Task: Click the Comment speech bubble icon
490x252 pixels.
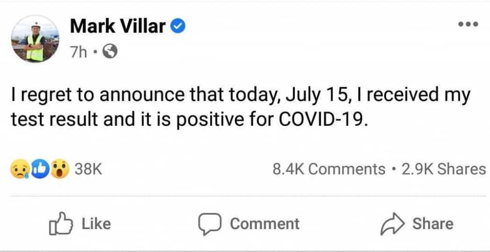Action: point(210,224)
